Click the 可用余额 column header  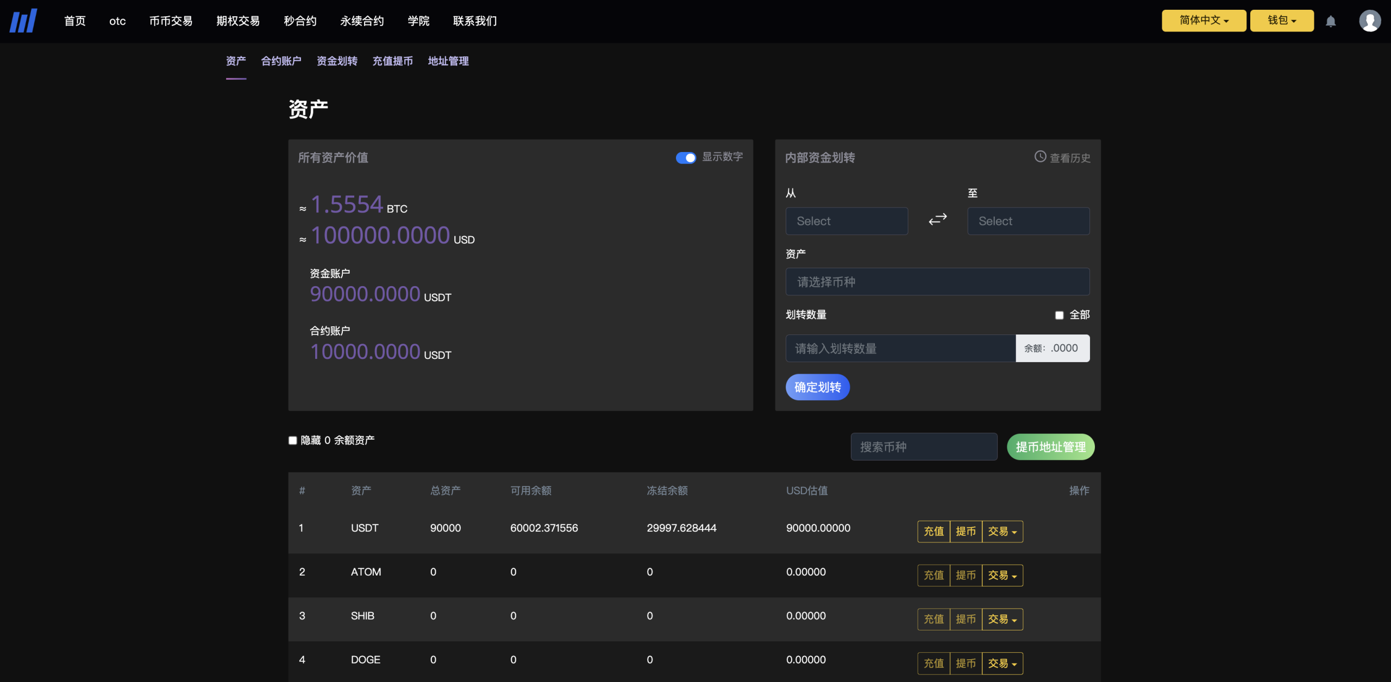[x=531, y=490]
